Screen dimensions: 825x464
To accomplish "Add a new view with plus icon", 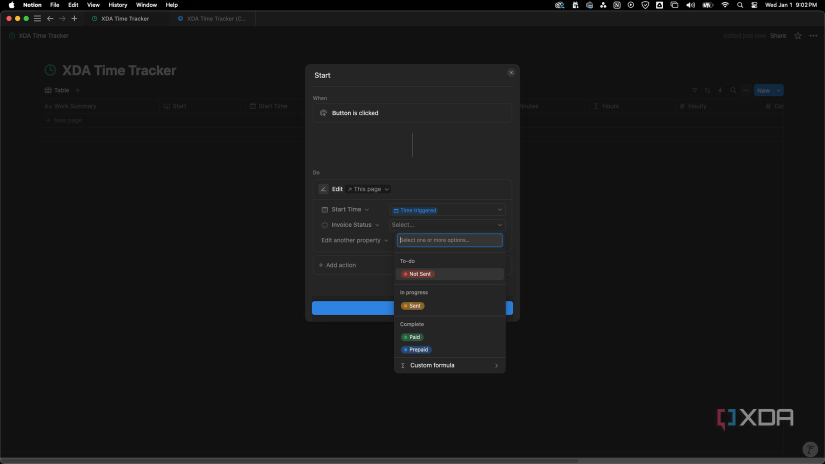I will click(x=77, y=90).
